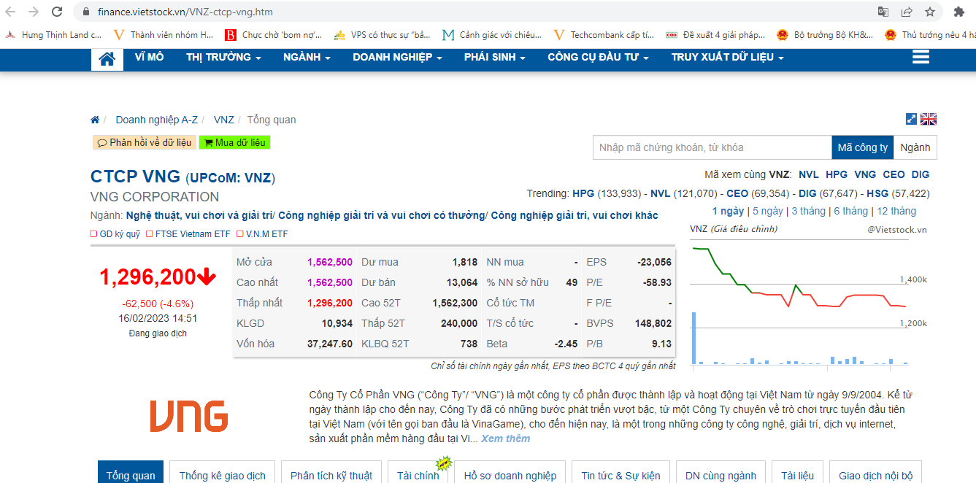This screenshot has width=976, height=483.
Task: Click the VNG company logo
Action: (x=189, y=416)
